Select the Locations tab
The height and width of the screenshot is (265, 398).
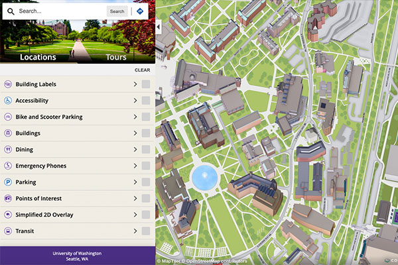pos(38,57)
